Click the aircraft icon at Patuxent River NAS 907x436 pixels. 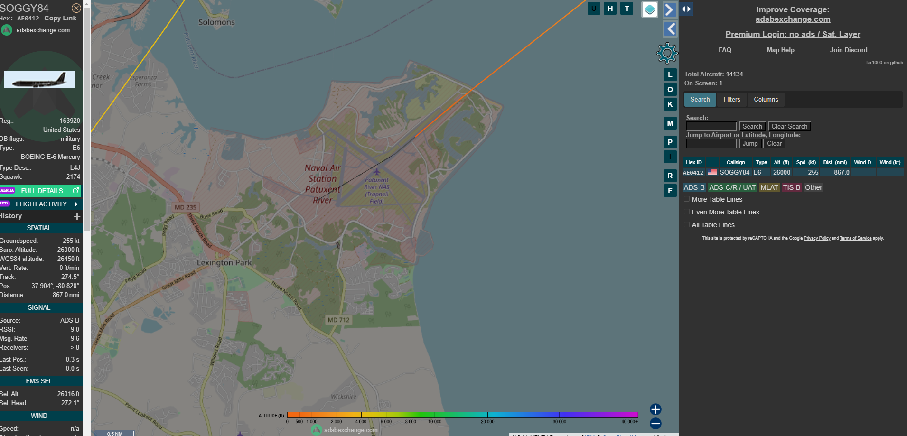pos(377,172)
